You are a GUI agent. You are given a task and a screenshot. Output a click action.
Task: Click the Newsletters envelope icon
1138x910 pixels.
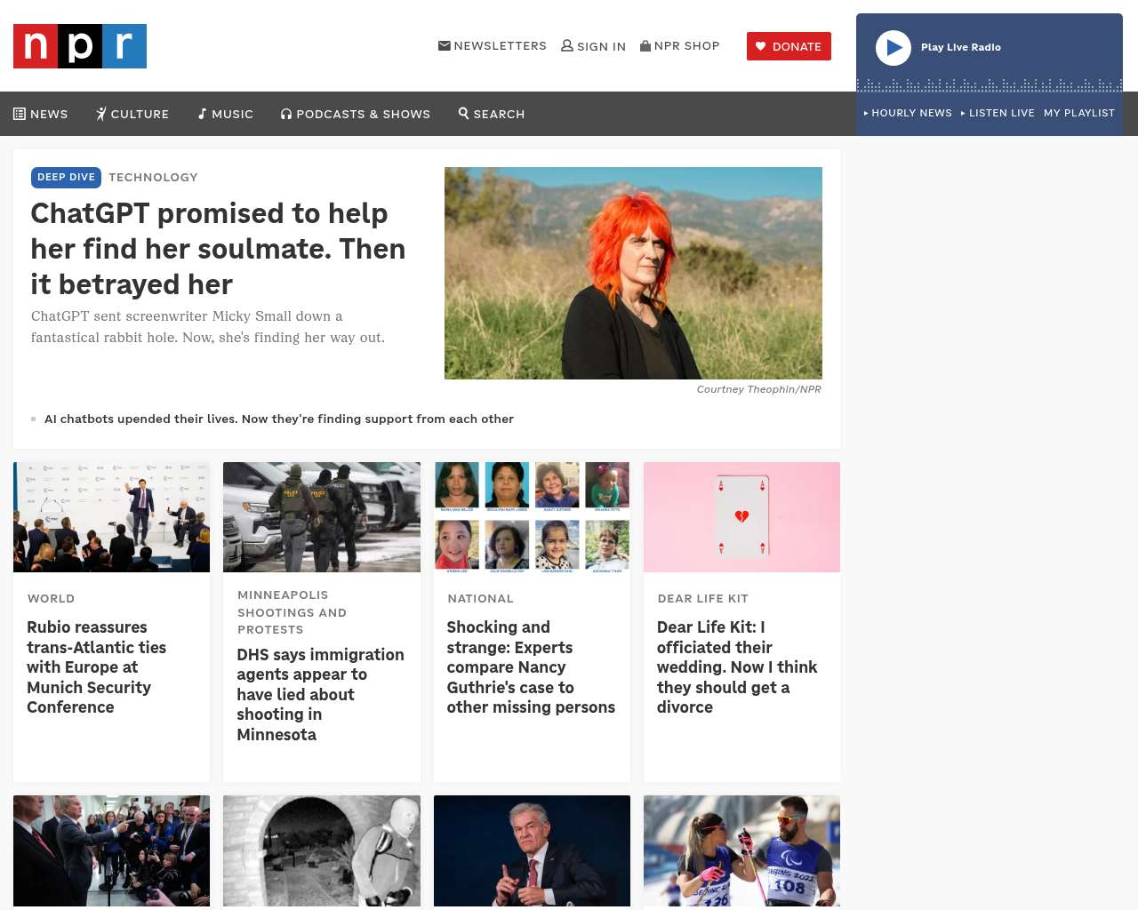point(445,45)
